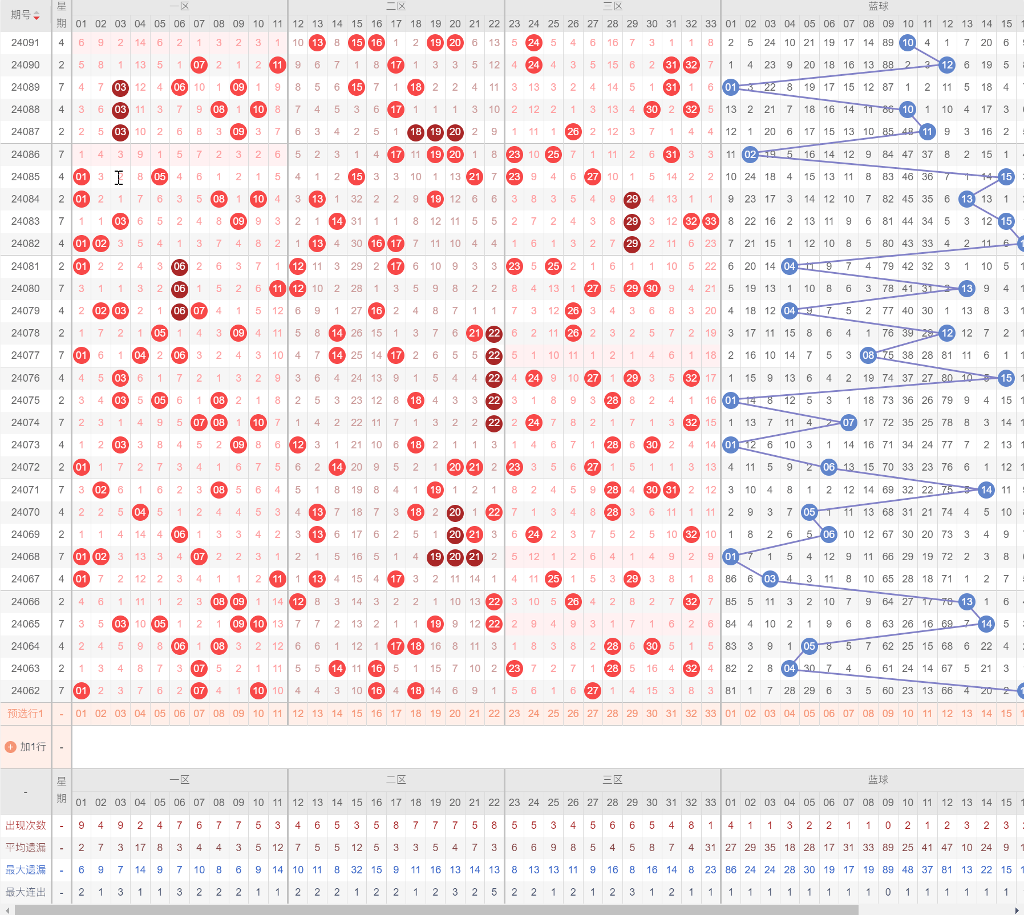Click red ball 07 in row 24090
This screenshot has width=1024, height=915.
tap(199, 65)
